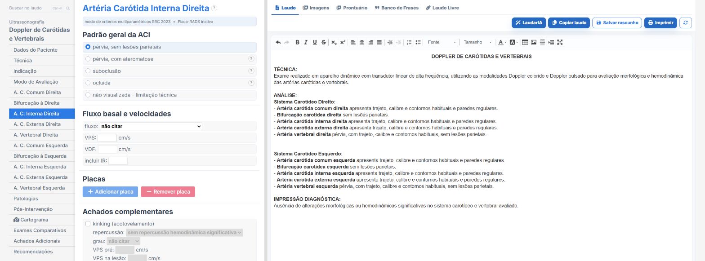Click the LaudarIA button
Viewport: 705px width, 261px height.
pos(529,23)
